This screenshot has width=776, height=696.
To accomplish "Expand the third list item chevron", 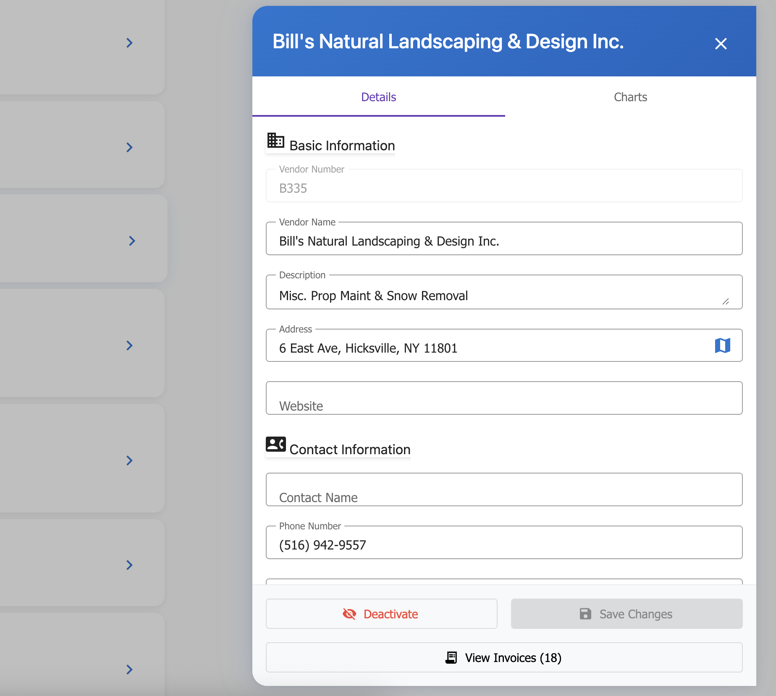I will coord(132,241).
